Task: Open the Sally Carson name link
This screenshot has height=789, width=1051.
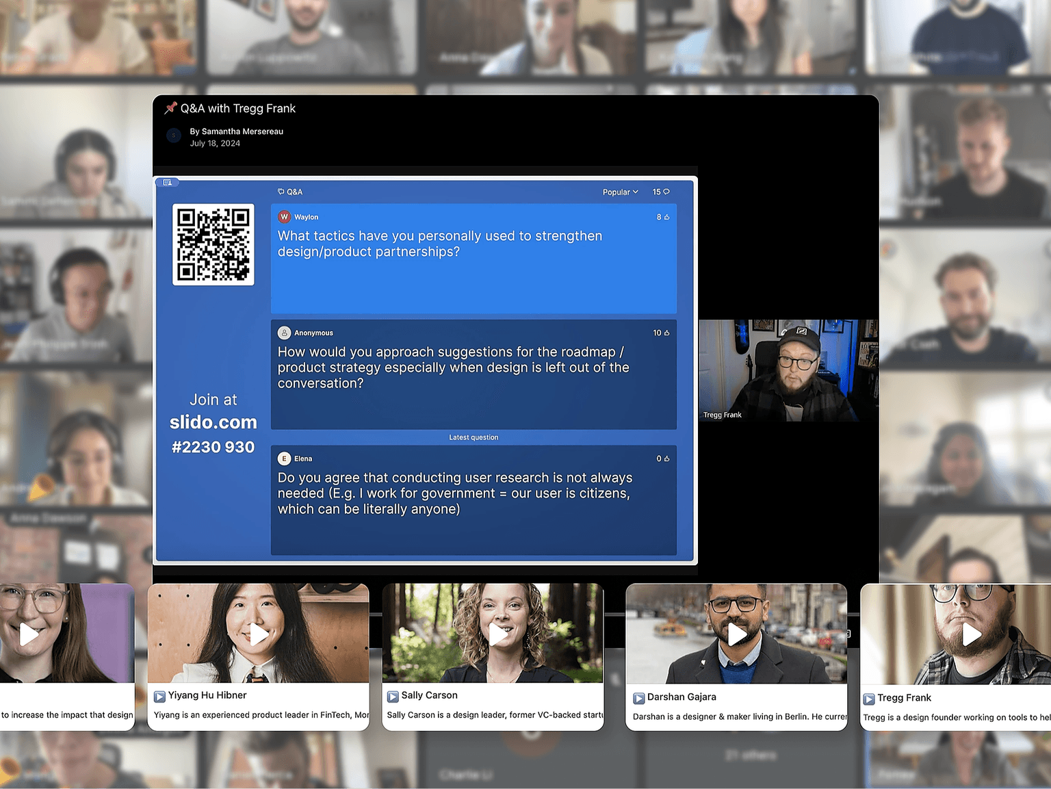Action: coord(430,695)
